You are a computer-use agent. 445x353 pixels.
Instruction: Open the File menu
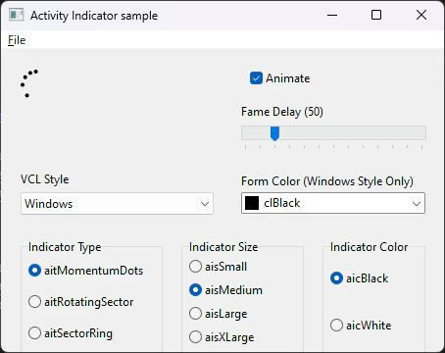[x=17, y=40]
